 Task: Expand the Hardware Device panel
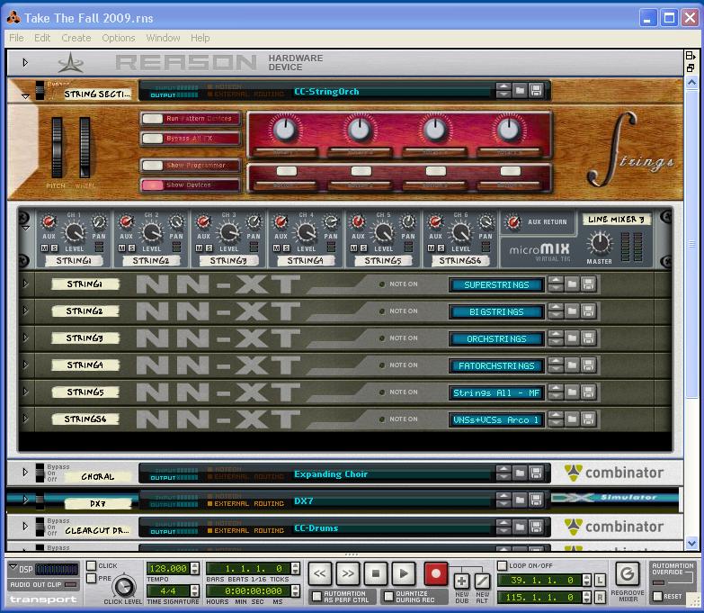tap(25, 62)
